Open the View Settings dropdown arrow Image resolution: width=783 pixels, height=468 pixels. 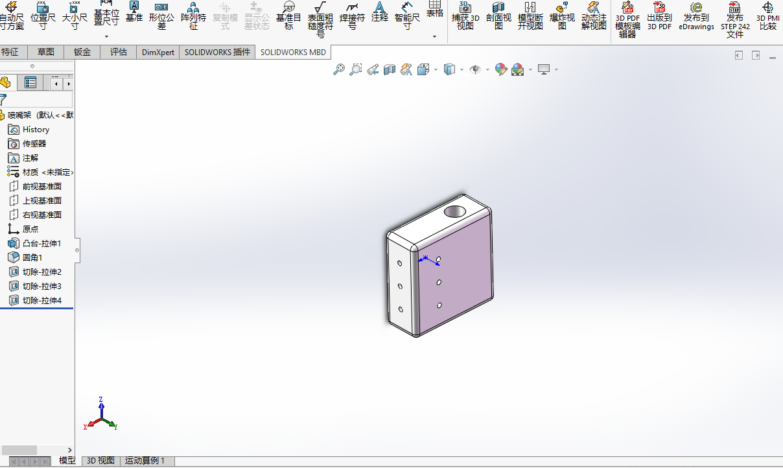(556, 70)
